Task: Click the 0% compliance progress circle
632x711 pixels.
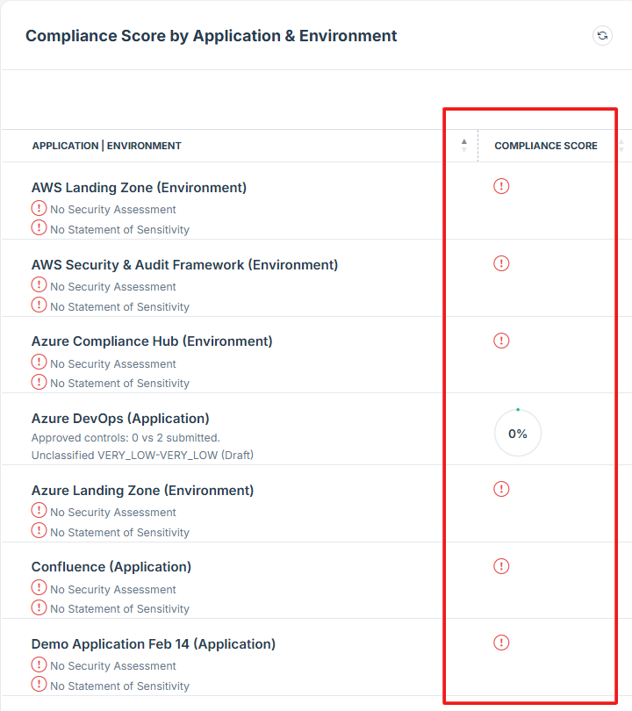Action: coord(518,434)
